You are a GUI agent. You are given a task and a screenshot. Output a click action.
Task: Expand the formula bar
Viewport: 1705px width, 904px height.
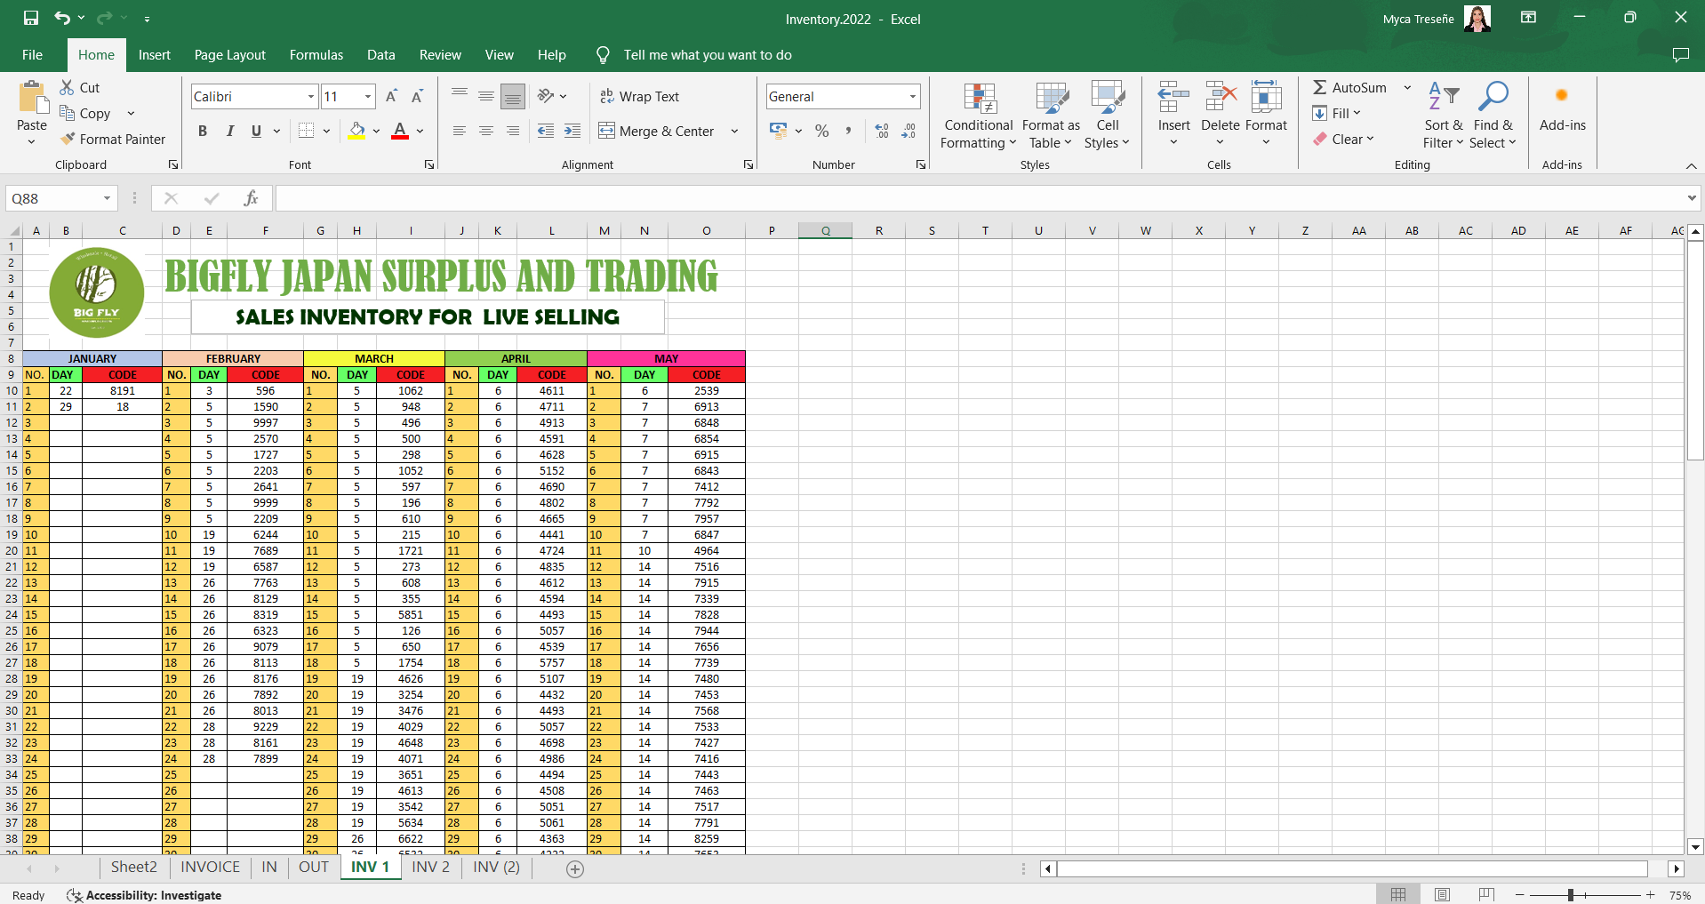(1691, 198)
